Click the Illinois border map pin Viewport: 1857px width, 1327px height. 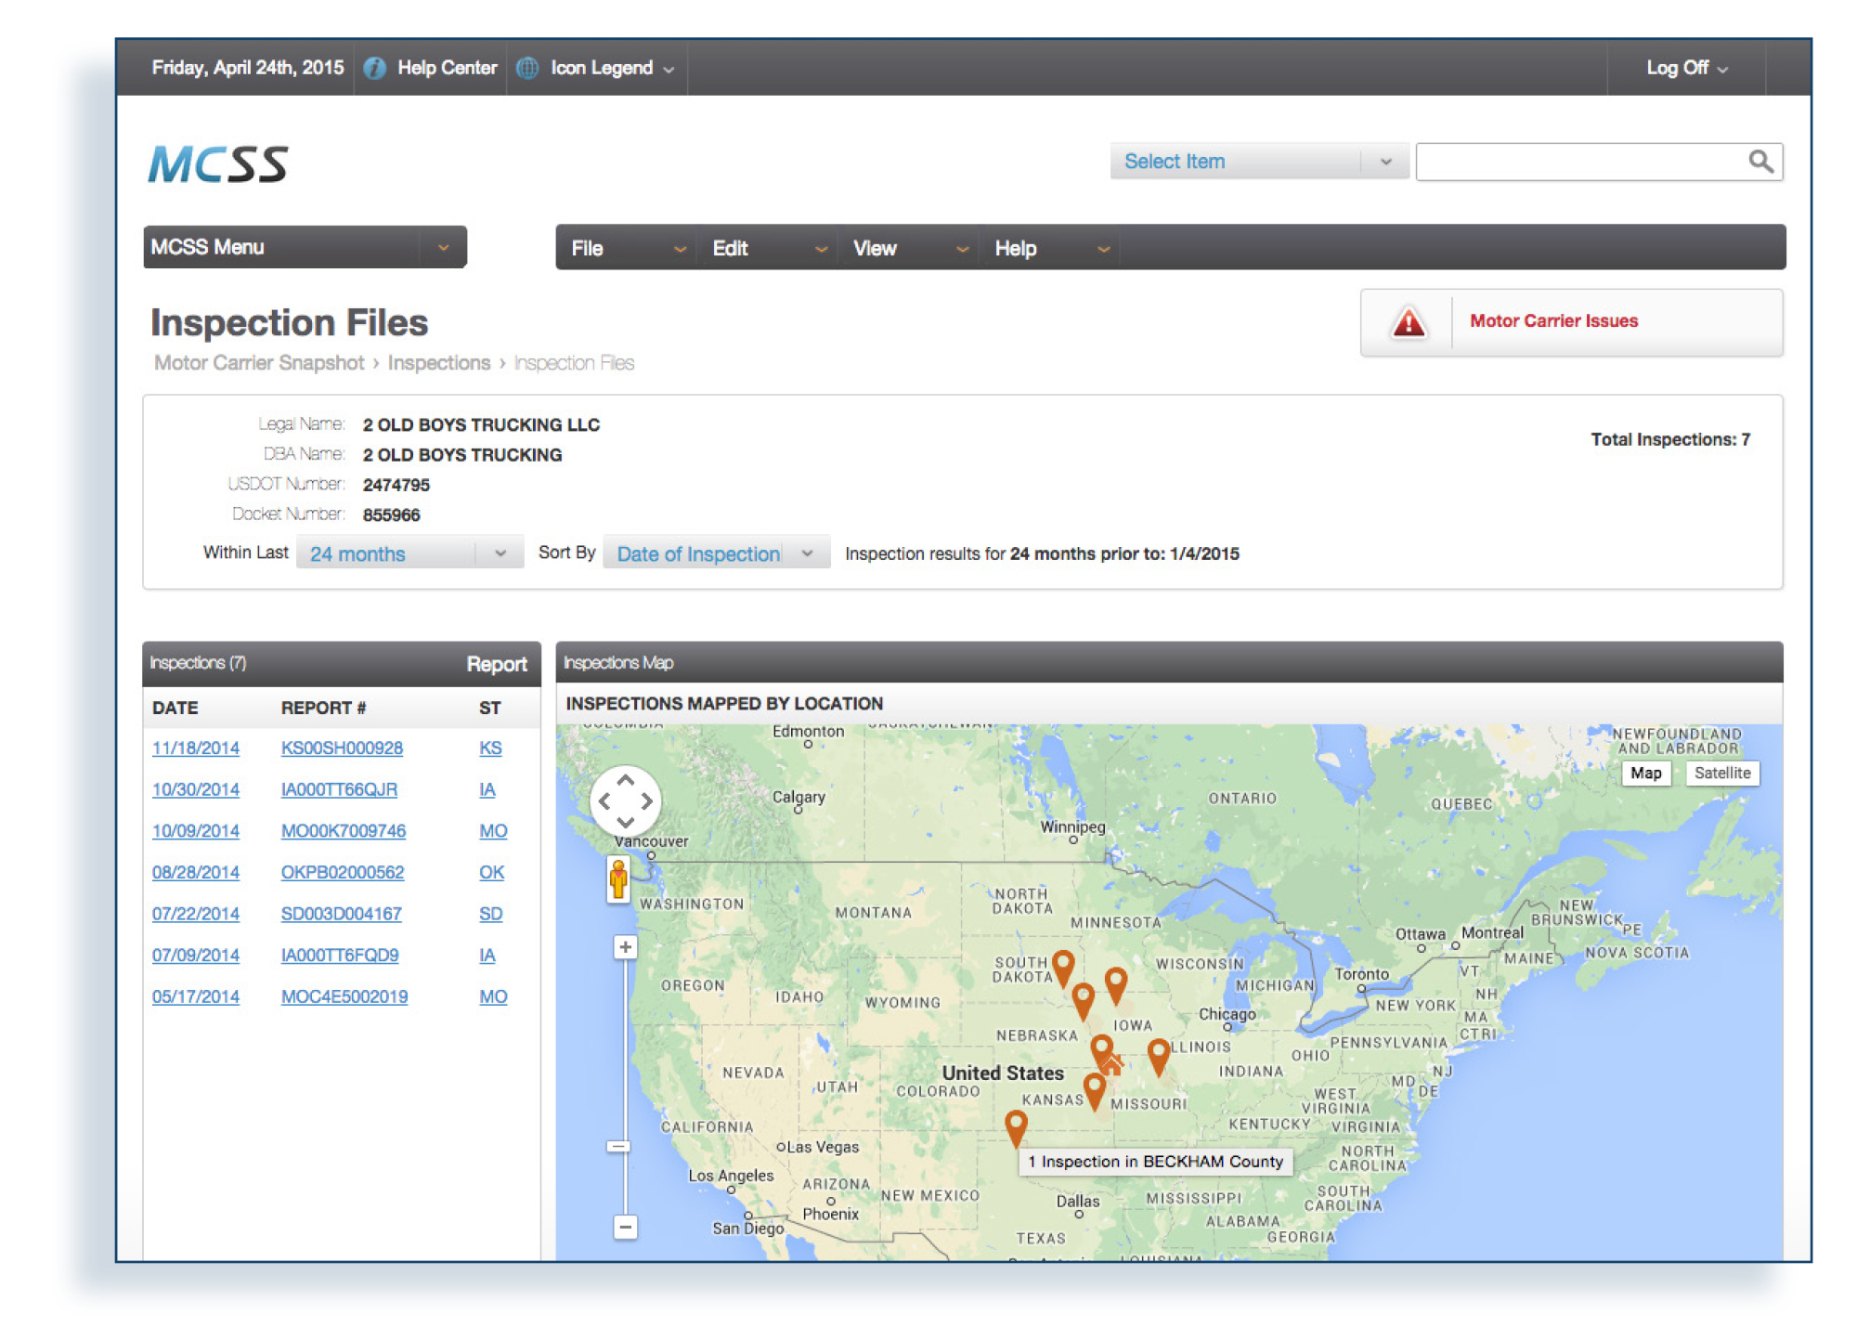click(x=1158, y=1057)
